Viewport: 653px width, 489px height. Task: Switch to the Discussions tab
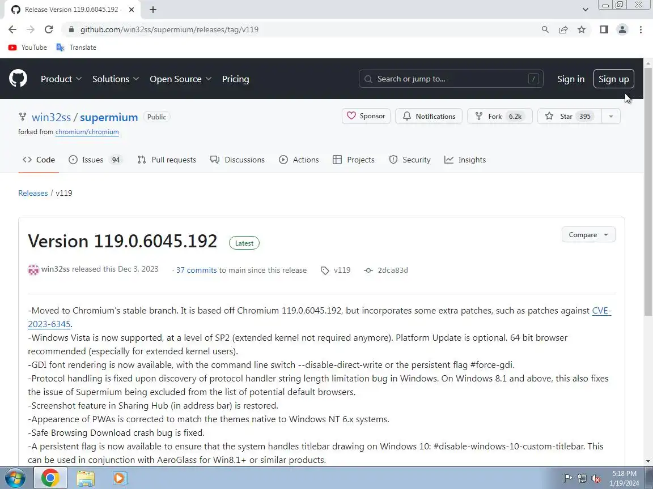pyautogui.click(x=238, y=160)
